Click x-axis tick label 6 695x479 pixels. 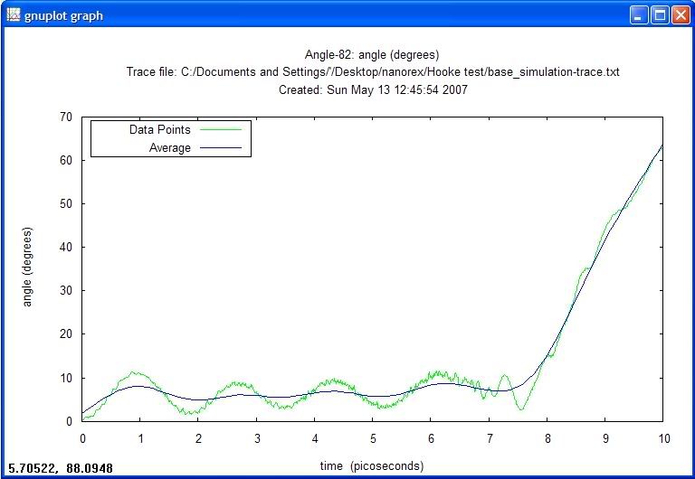click(431, 438)
